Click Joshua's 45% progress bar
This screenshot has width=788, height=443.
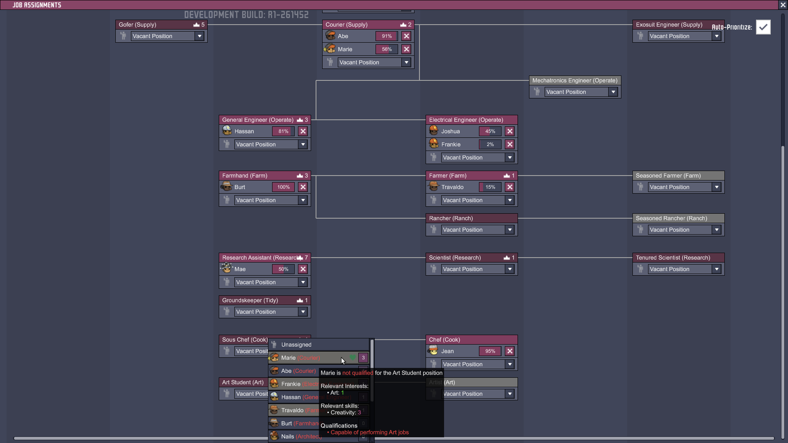pos(490,131)
